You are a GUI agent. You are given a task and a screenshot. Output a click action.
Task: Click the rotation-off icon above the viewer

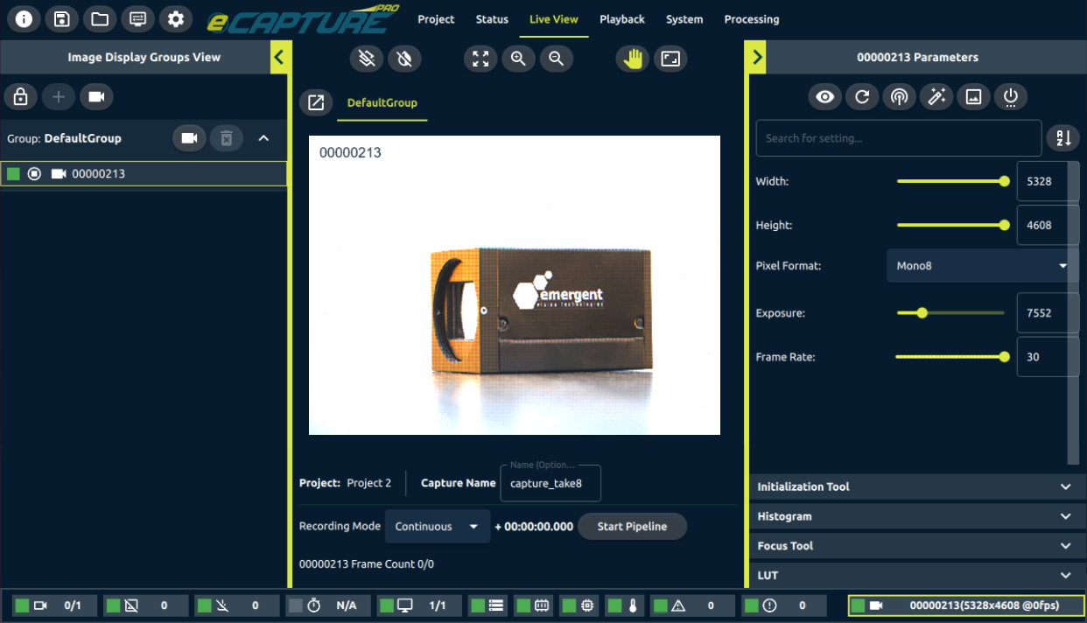pos(404,59)
